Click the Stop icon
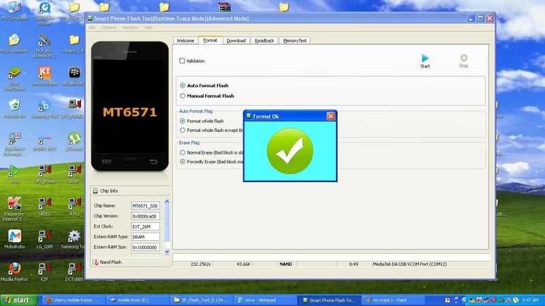Viewport: 545px width, 306px height. [x=464, y=58]
